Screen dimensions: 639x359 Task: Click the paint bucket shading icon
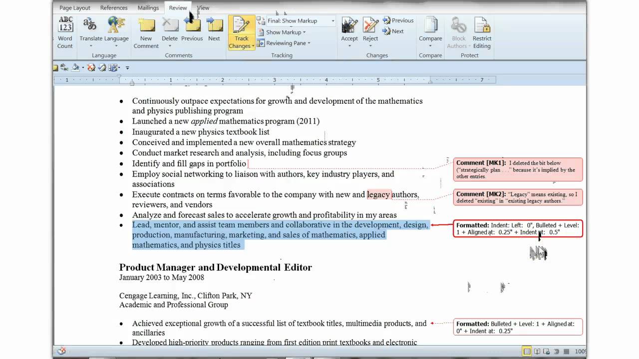click(75, 67)
